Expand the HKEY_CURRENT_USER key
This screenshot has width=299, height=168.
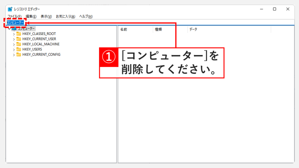tap(14, 39)
